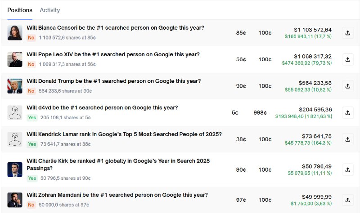Open the Charlie Kirk Passings market
Viewport: 360px width, 213px height.
[x=118, y=164]
